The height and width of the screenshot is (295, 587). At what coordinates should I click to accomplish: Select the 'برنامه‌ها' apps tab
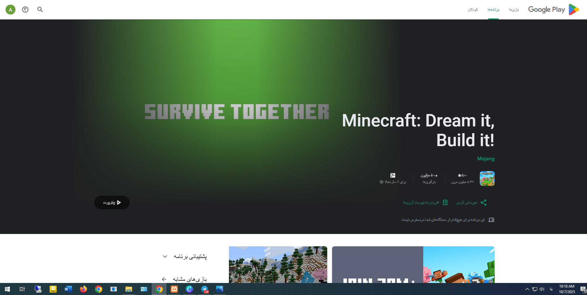(493, 10)
